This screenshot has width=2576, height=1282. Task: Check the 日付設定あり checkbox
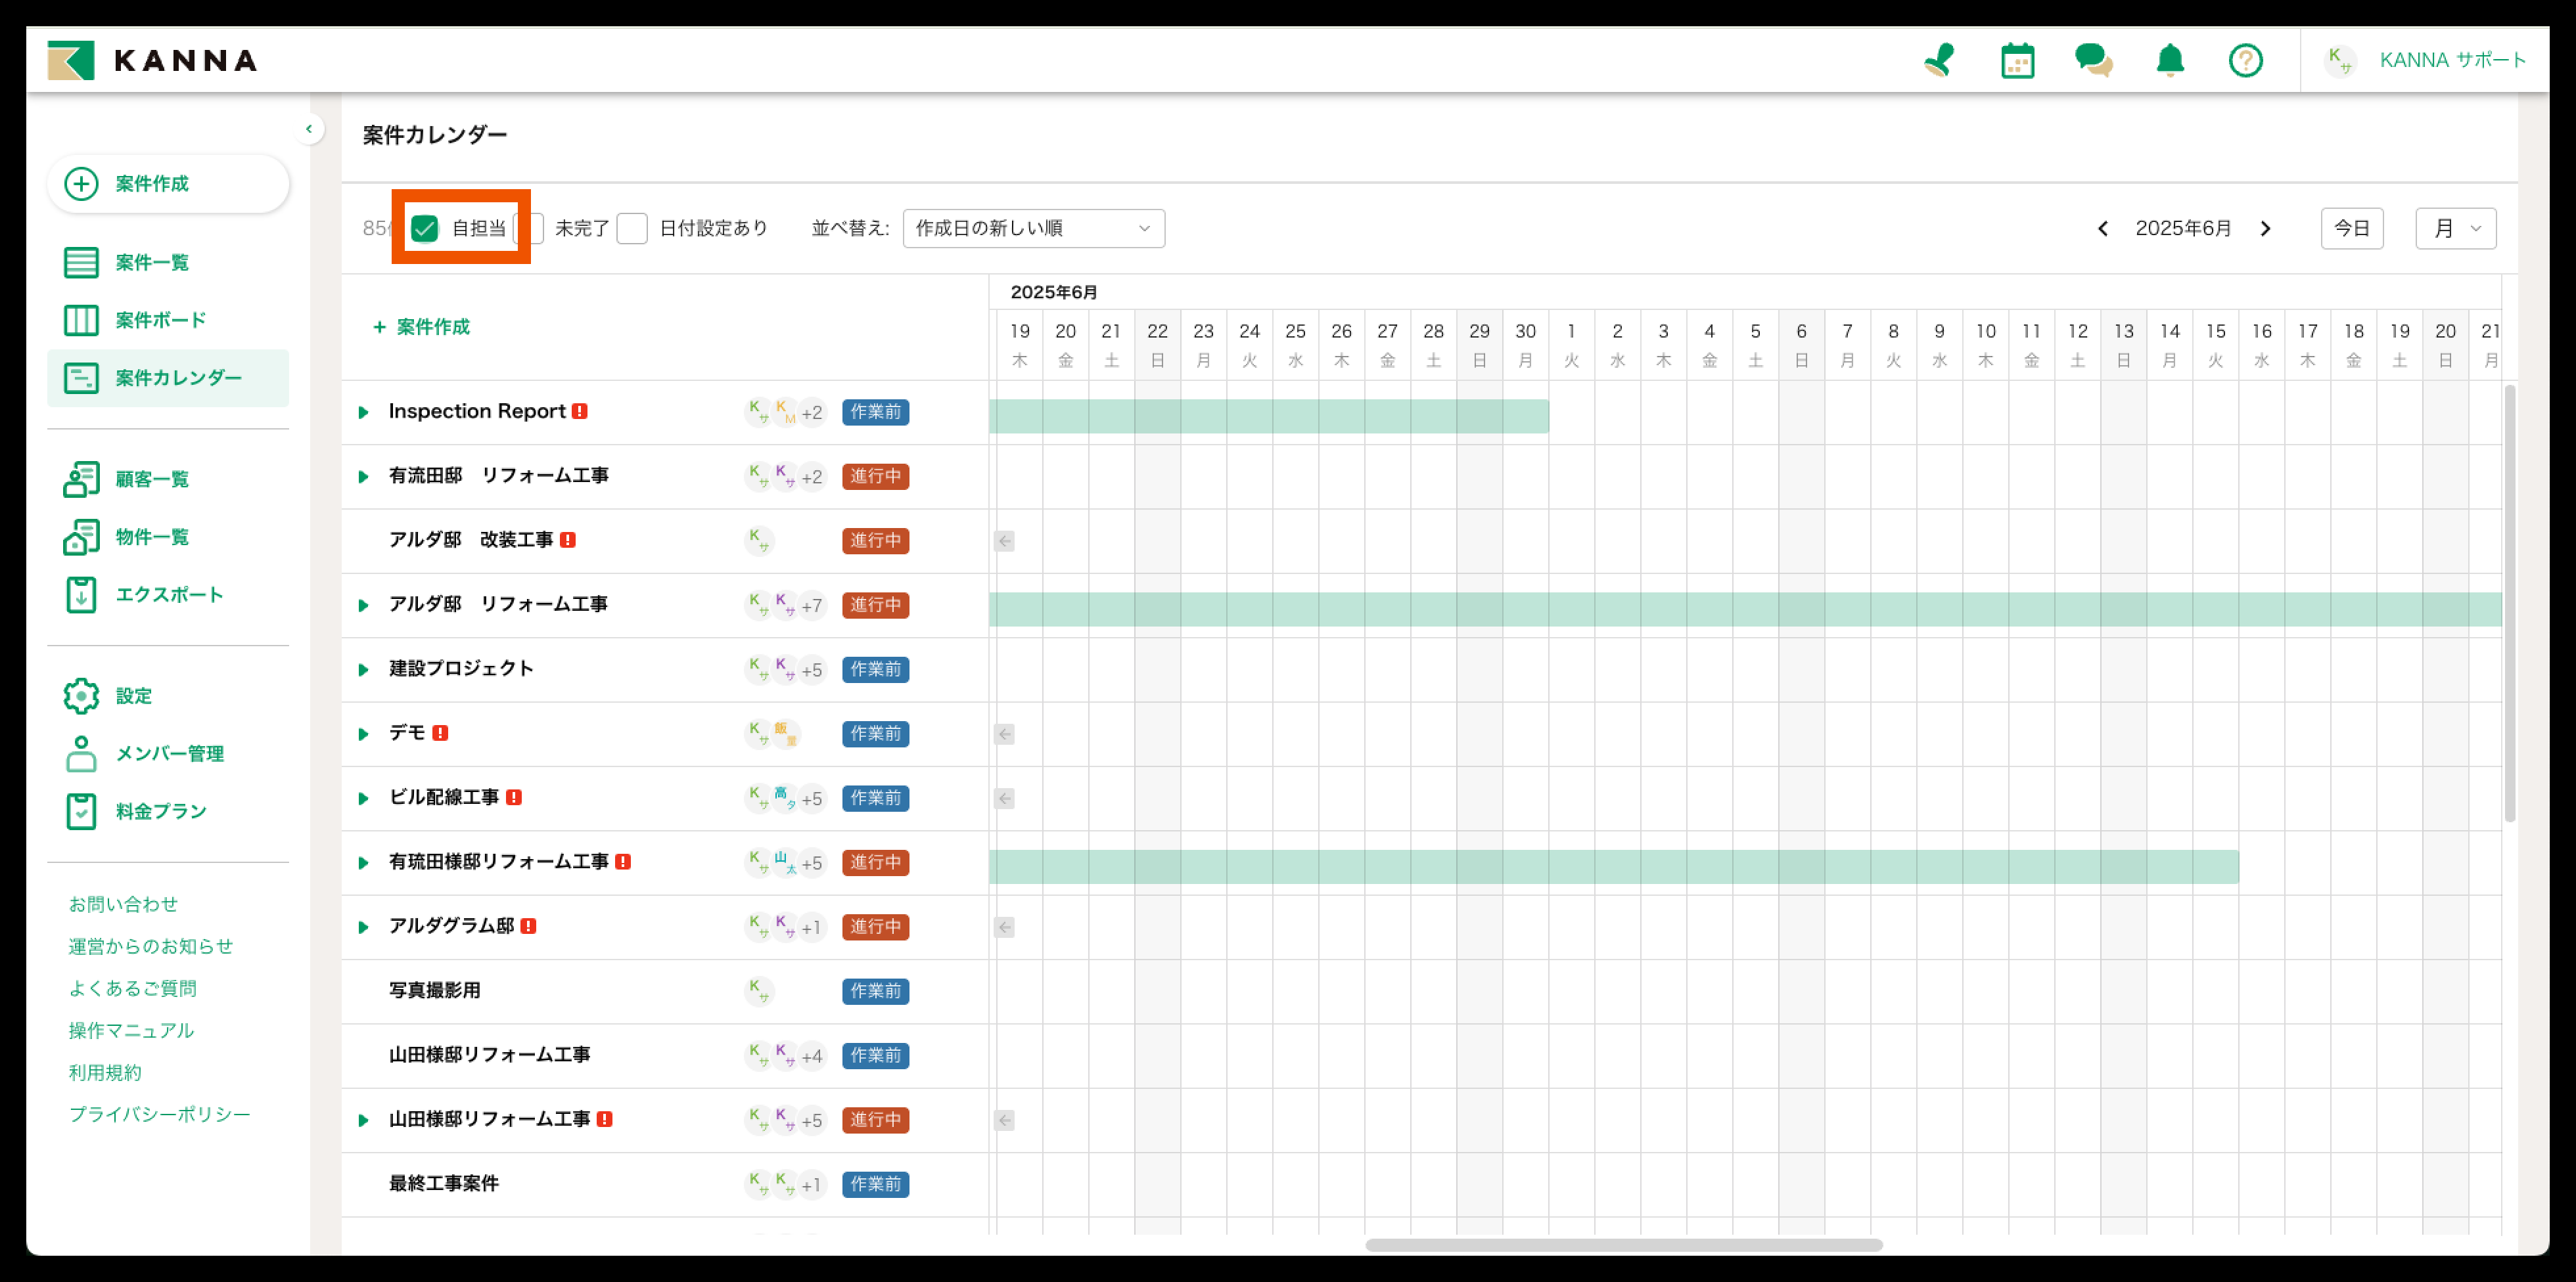click(x=632, y=228)
